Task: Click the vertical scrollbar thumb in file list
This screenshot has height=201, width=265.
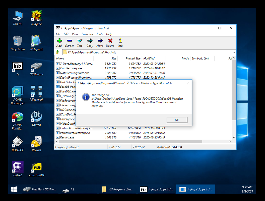Action: 234,90
